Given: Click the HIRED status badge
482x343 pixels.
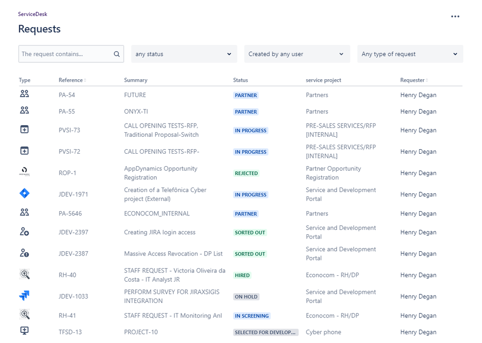Looking at the screenshot, I should pyautogui.click(x=242, y=275).
